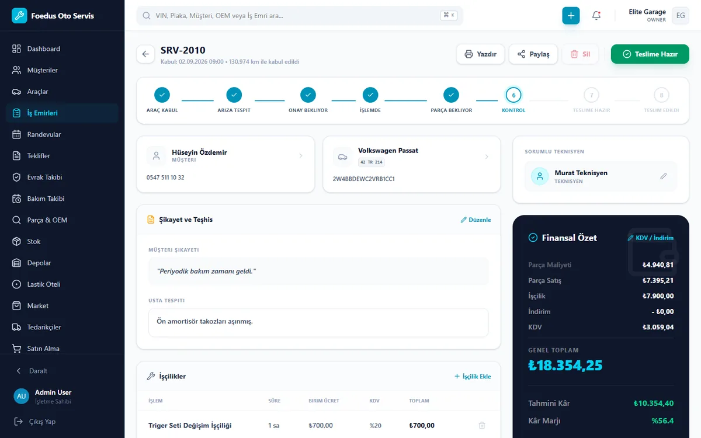
Task: Open Evrak Takibi from the sidebar
Action: click(x=62, y=178)
